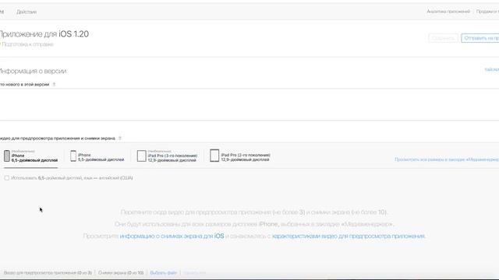The image size is (499, 280).
Task: Select the iPhone 6,5-inch display tab
Action: (31, 156)
